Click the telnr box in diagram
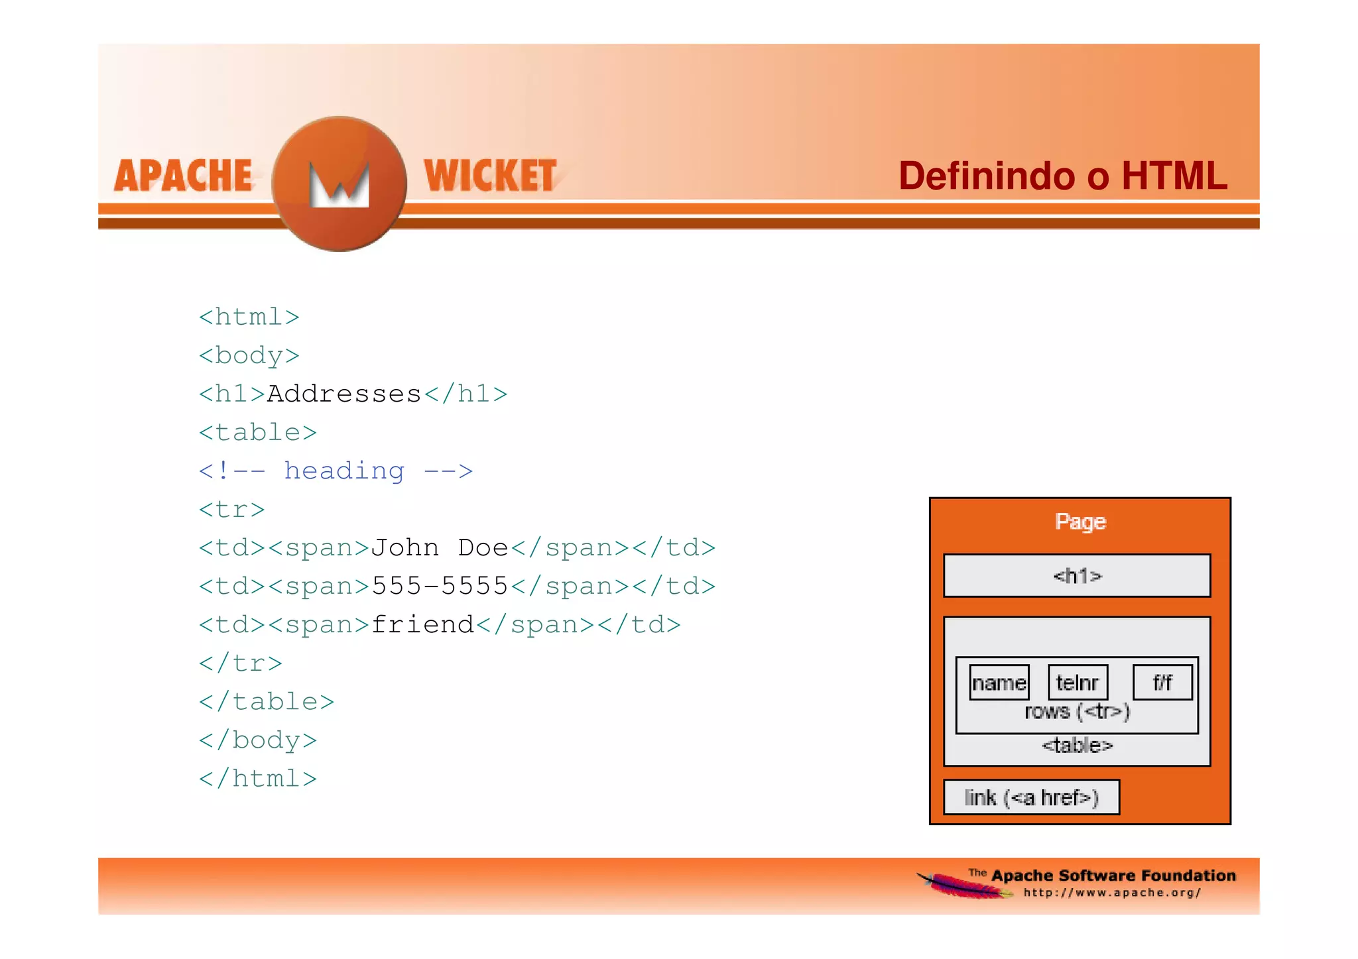This screenshot has height=959, width=1358. (x=1078, y=683)
